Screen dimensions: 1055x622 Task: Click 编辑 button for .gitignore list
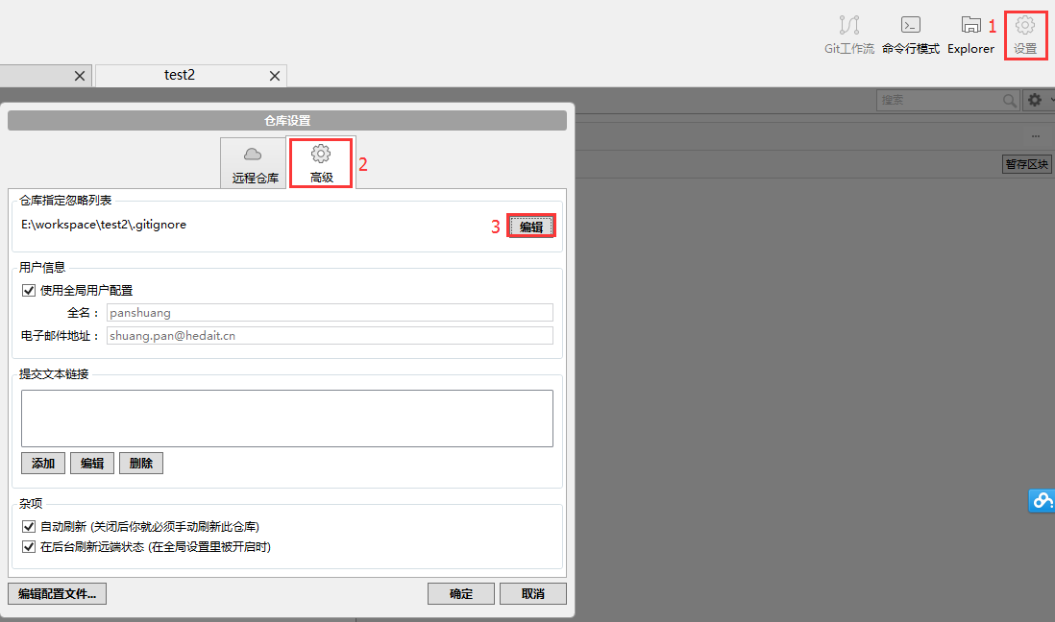[x=531, y=227]
